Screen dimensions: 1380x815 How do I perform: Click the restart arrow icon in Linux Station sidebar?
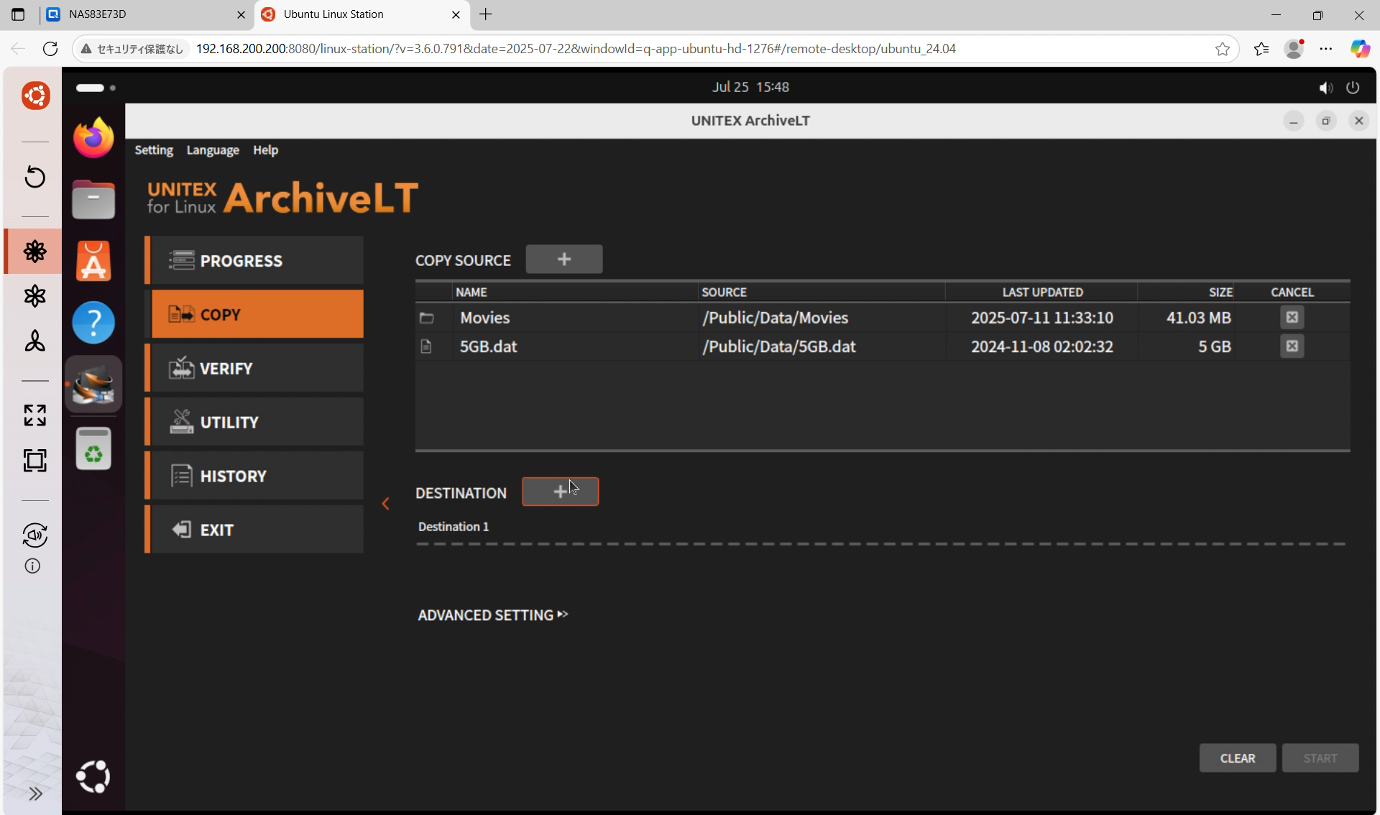[x=34, y=177]
